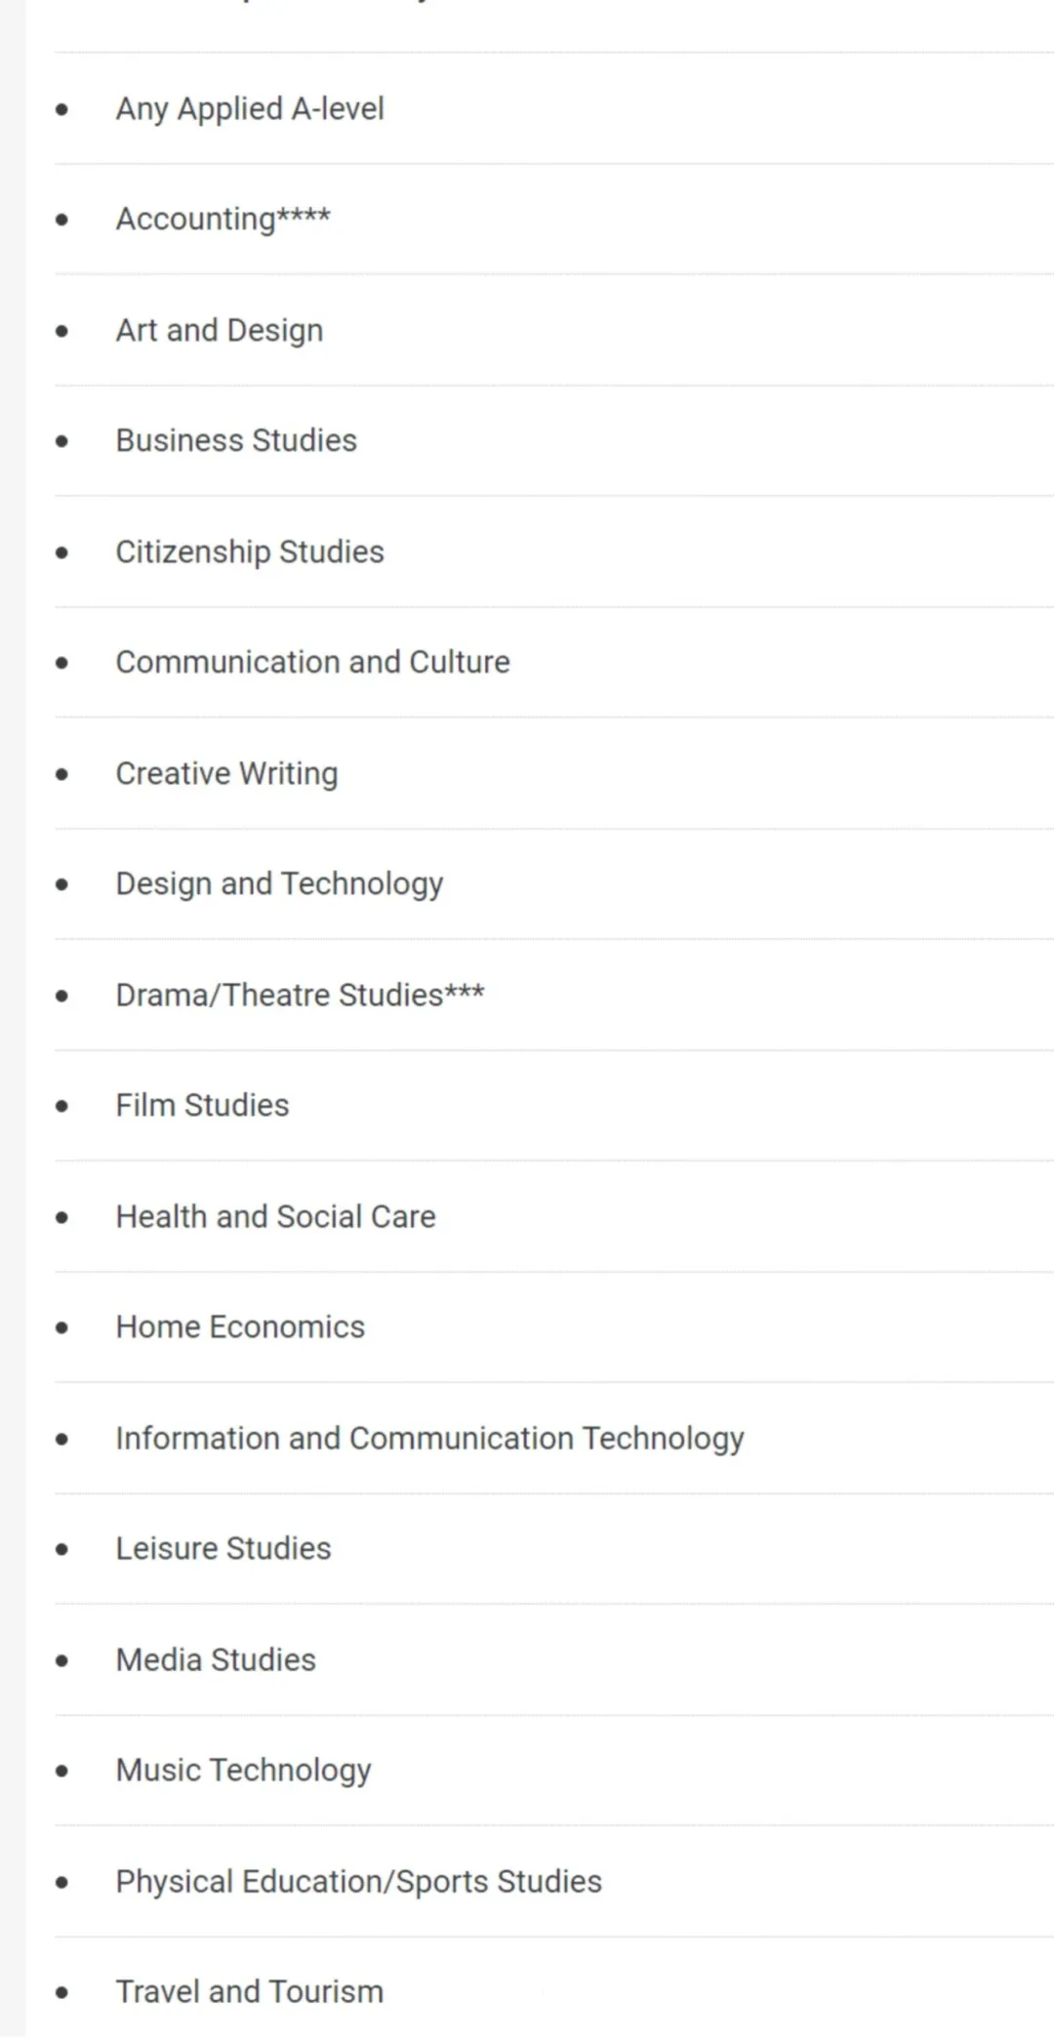
Task: Click the bullet beside Media Studies
Action: click(x=62, y=1660)
